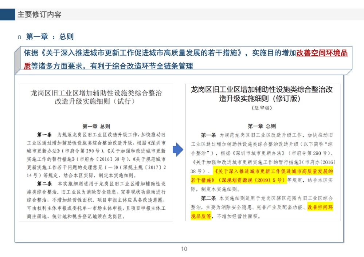Viewport: 364px width, 257px height.
Task: Click the line 等诸多方面要求,有利于综合改造环节全链条管理
Action: [x=112, y=66]
